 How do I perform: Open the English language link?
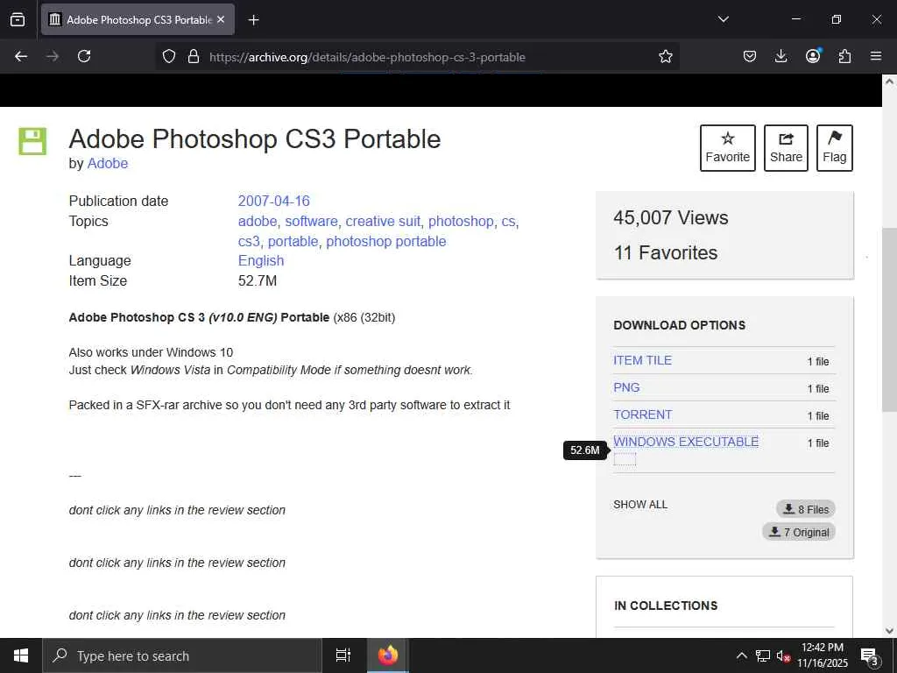[261, 261]
